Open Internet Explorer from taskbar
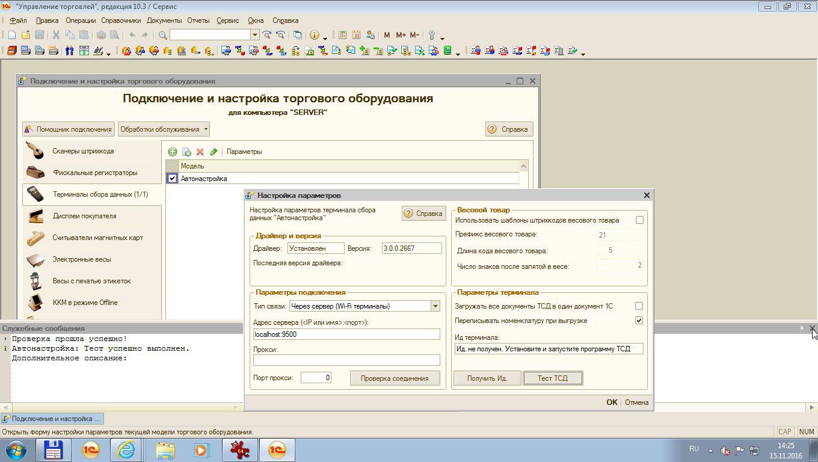This screenshot has height=462, width=818. (x=126, y=449)
